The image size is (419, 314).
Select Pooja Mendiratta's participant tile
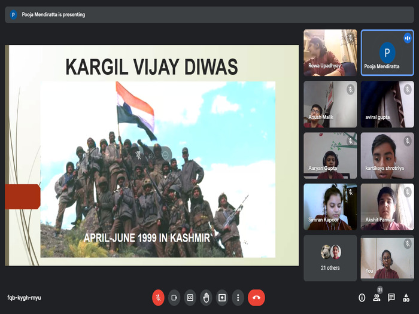387,53
